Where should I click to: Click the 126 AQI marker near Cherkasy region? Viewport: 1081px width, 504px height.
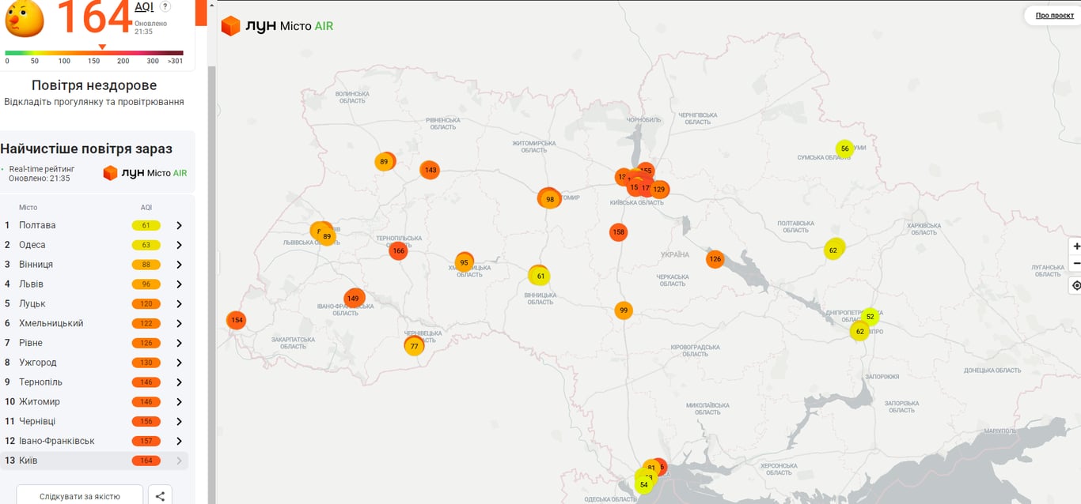(x=715, y=259)
